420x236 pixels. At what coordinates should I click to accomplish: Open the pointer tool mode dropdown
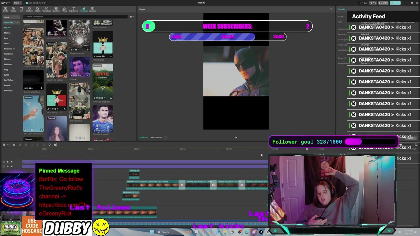click(8, 145)
